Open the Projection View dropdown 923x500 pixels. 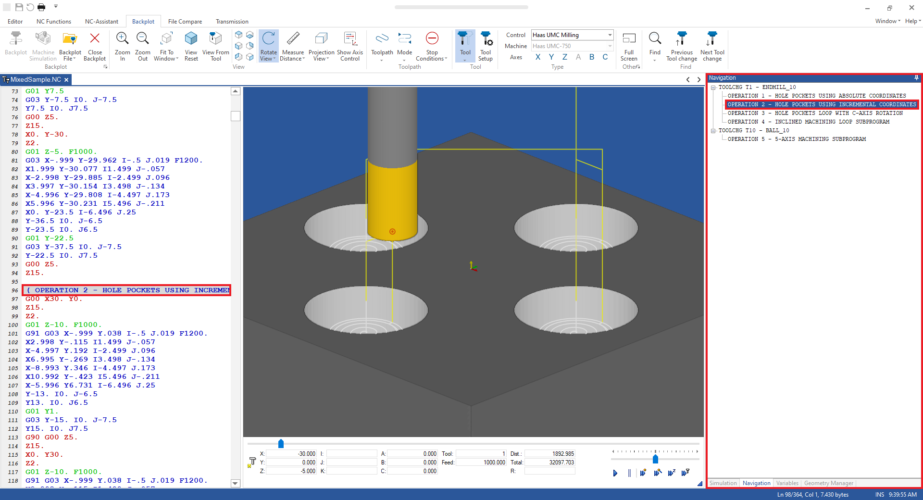[321, 46]
